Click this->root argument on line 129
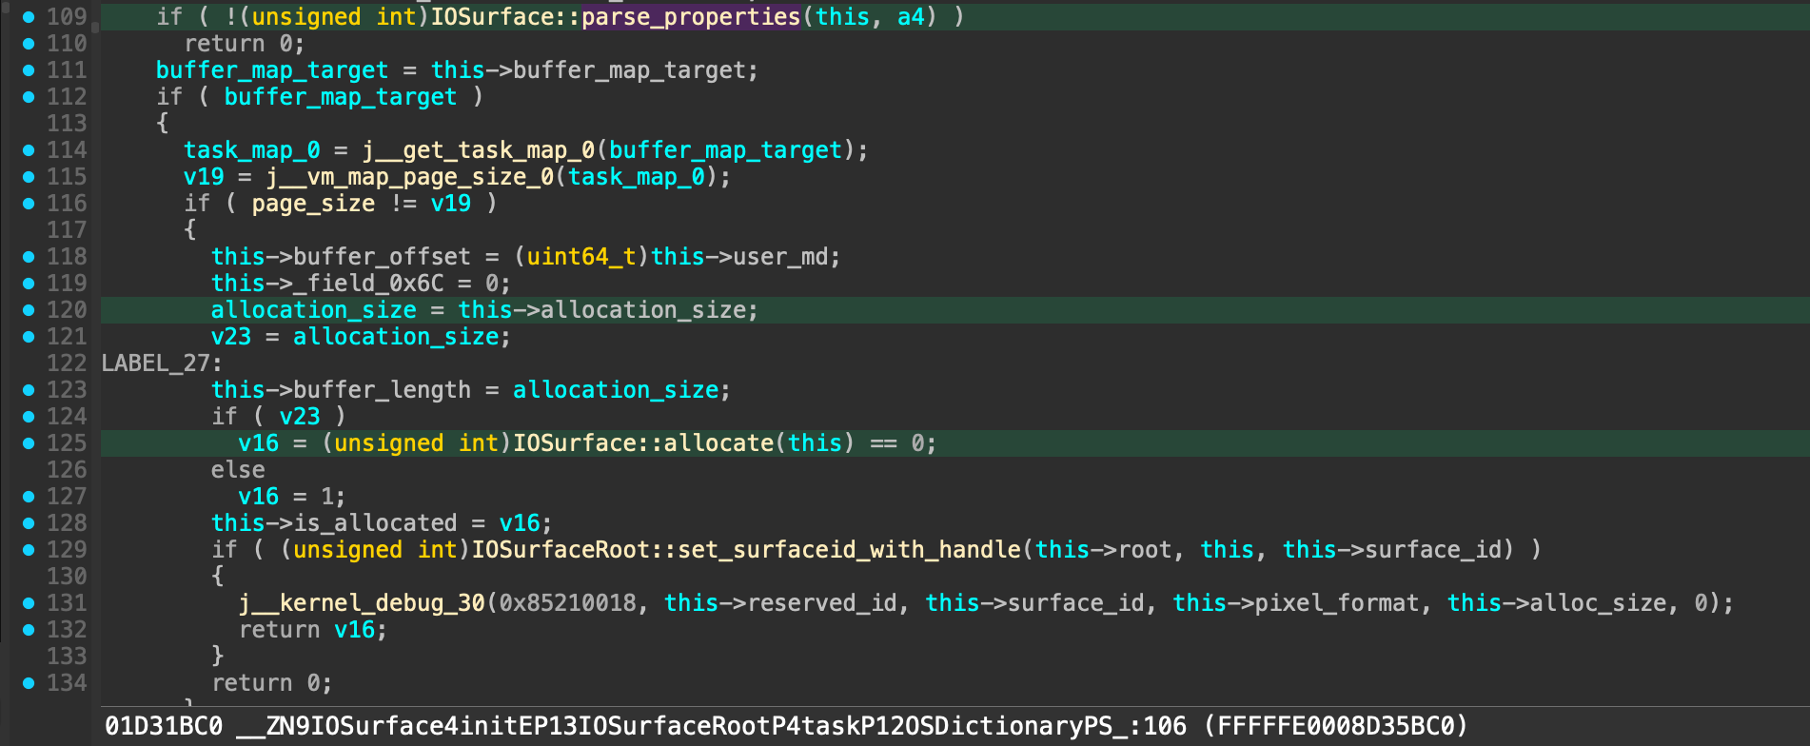 [1104, 550]
